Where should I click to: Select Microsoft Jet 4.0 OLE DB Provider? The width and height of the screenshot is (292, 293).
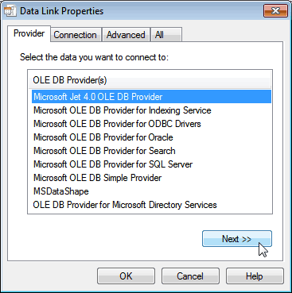tap(151, 97)
